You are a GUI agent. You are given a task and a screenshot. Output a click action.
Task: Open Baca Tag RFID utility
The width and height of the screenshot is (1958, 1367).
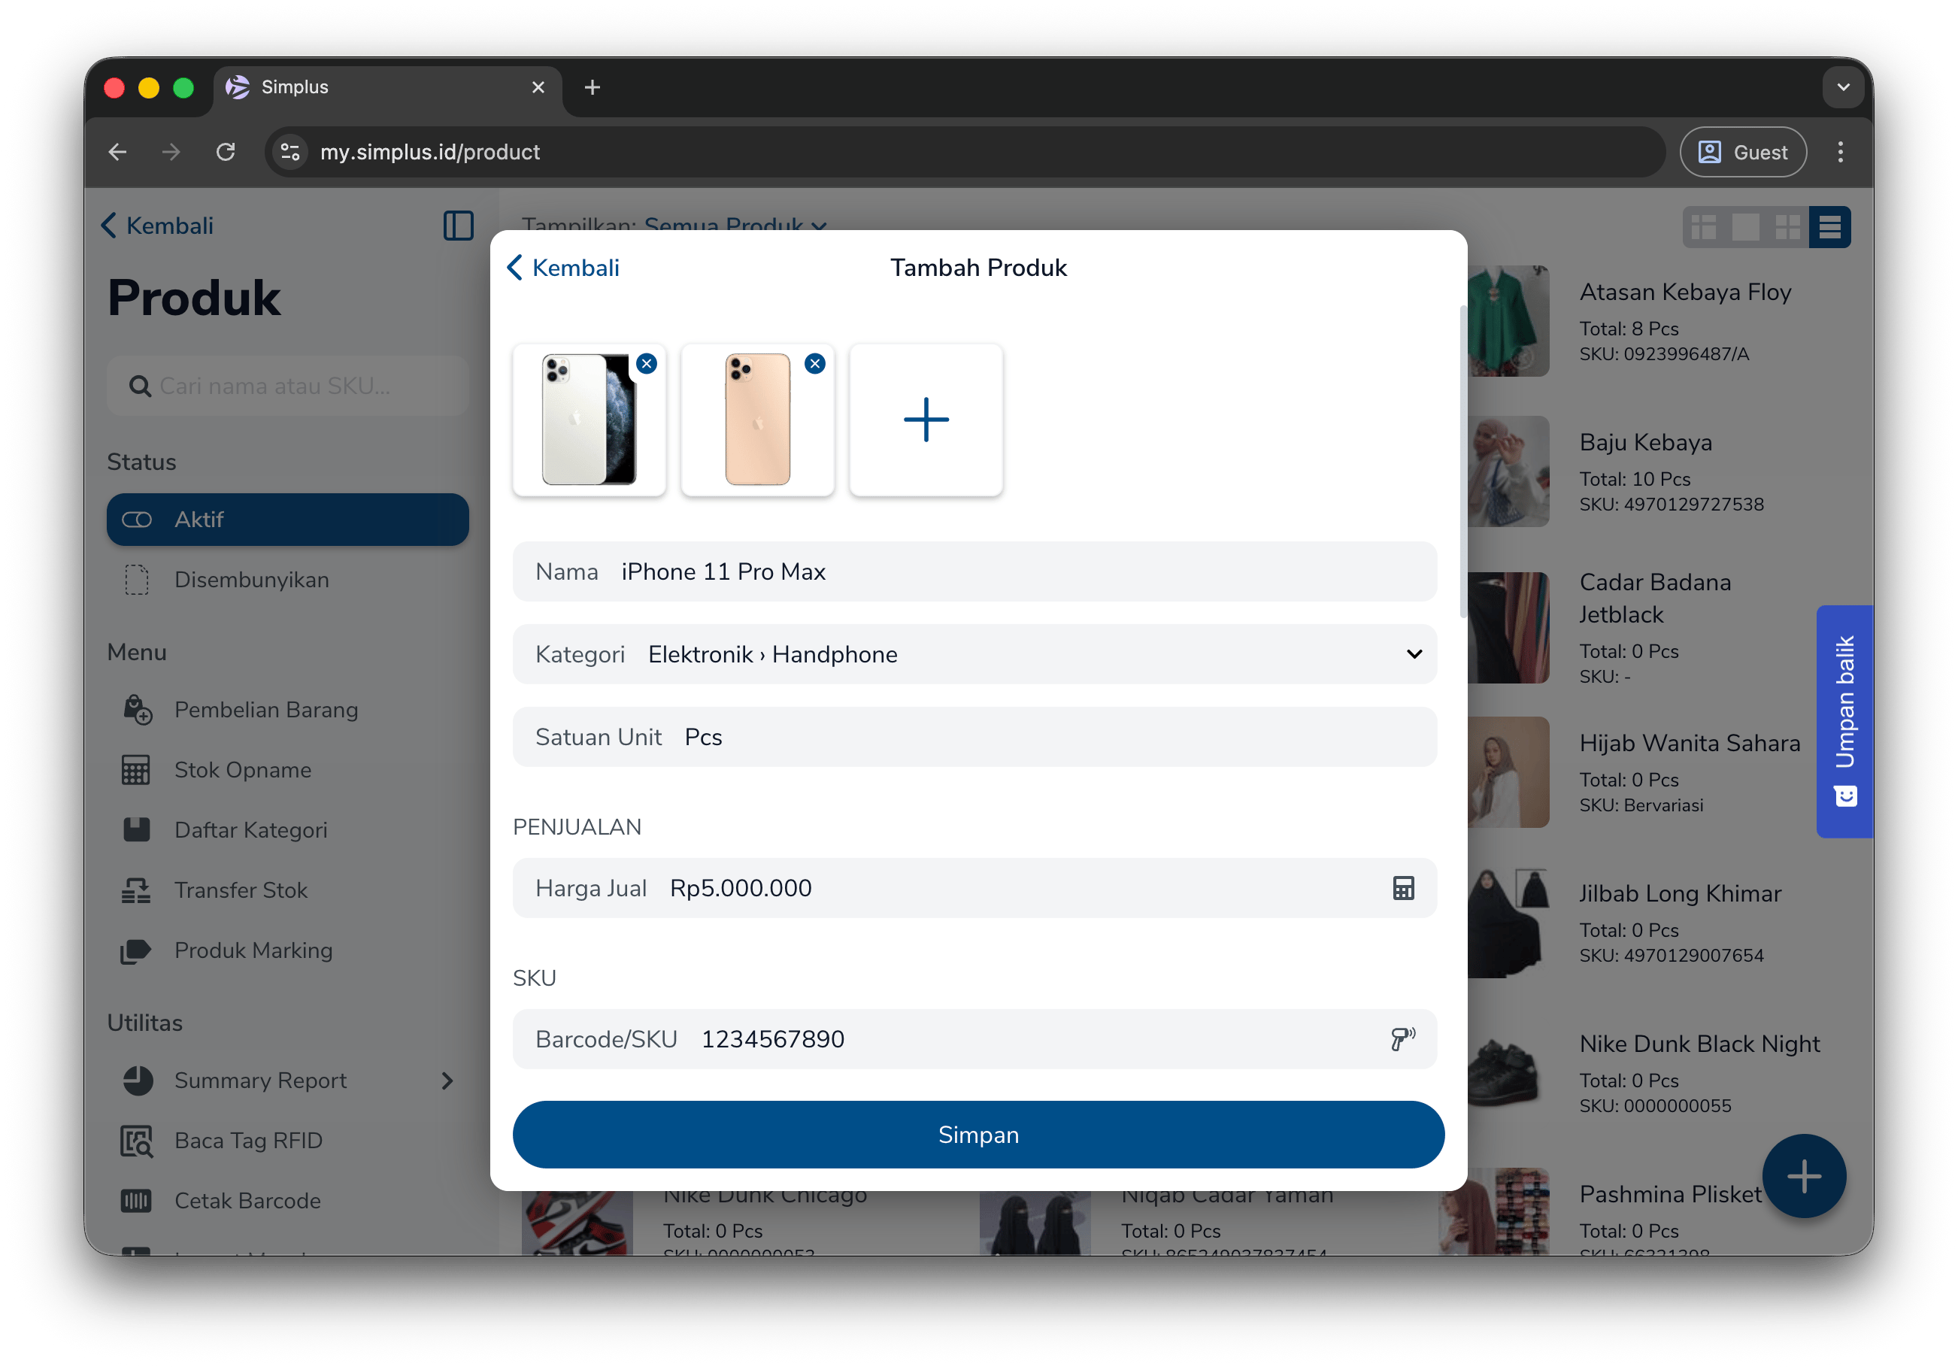(x=287, y=1140)
